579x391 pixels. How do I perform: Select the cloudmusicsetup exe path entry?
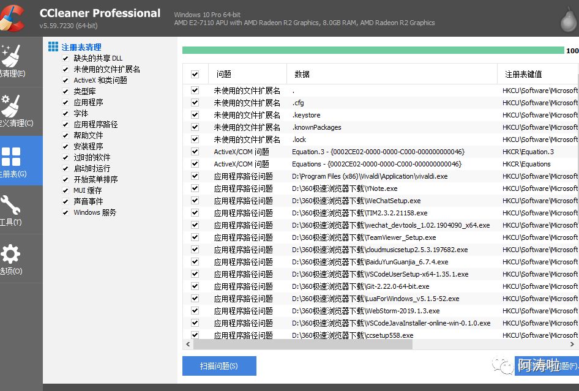379,250
